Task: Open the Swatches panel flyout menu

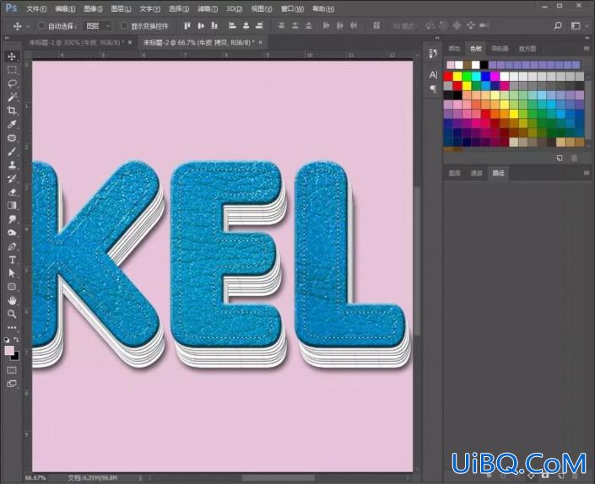Action: click(x=587, y=49)
